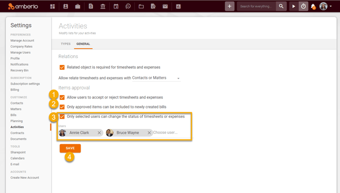Viewport: 340px width, 193px height.
Task: Click the plus add-new button
Action: click(230, 6)
